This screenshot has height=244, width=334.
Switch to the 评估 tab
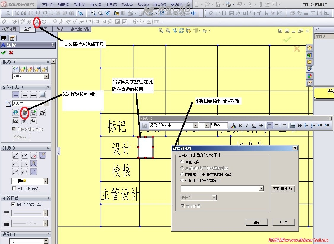point(60,29)
